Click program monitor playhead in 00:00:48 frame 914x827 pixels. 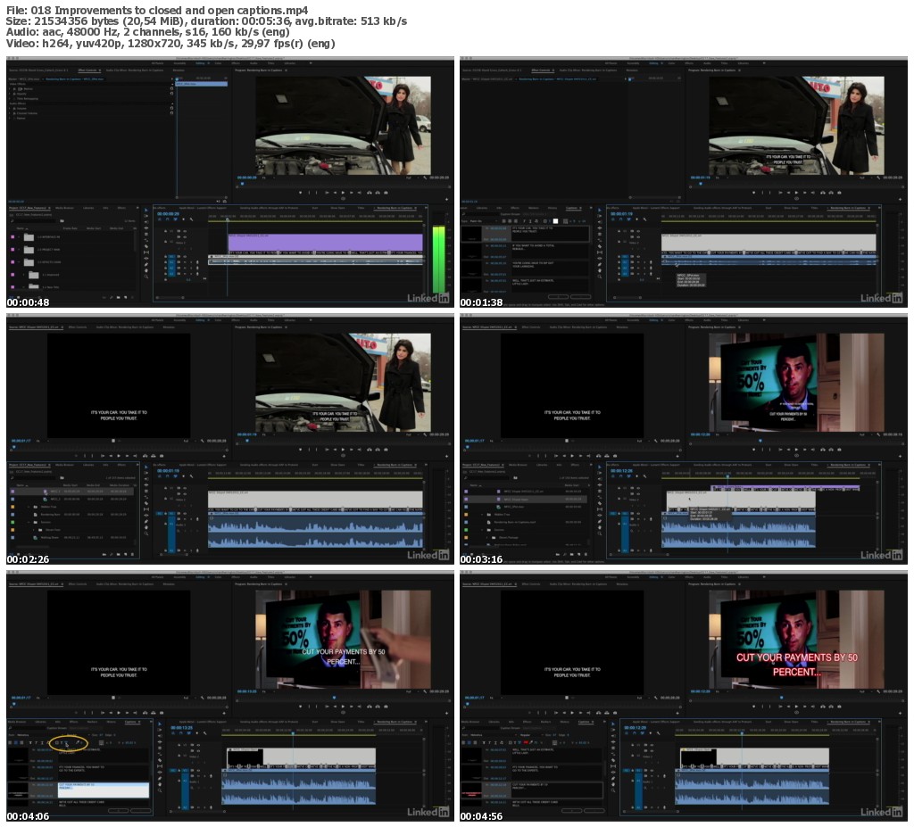(x=242, y=184)
